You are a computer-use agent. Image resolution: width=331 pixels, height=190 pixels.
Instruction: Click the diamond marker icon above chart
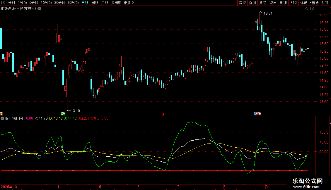(x=307, y=8)
